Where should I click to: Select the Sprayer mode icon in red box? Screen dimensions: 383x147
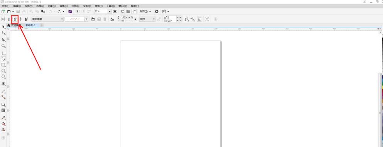click(15, 19)
